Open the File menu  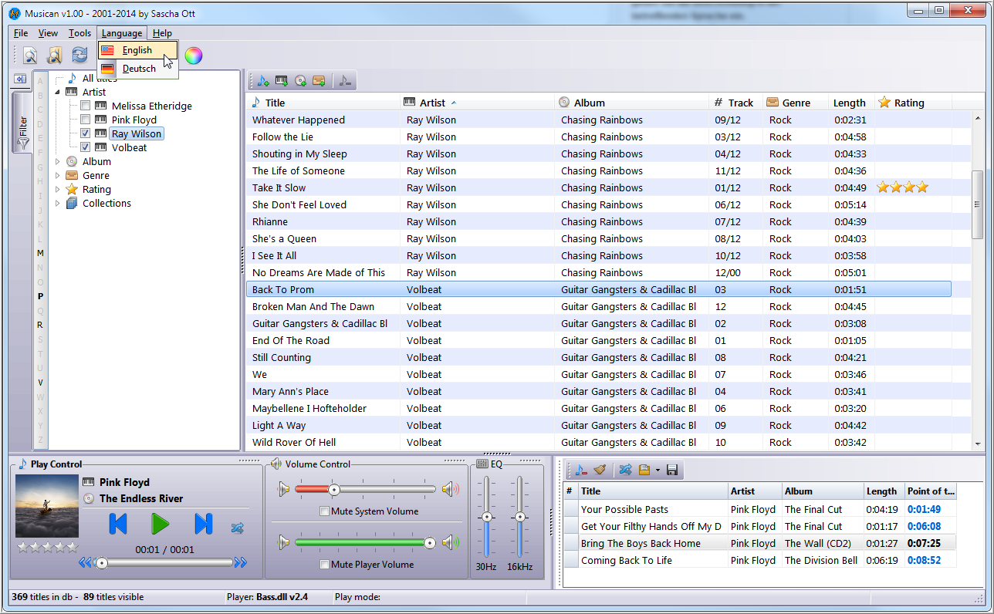[21, 33]
